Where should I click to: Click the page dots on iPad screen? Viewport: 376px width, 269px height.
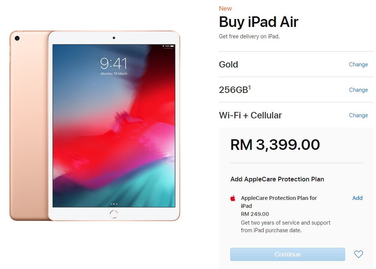coord(114,204)
